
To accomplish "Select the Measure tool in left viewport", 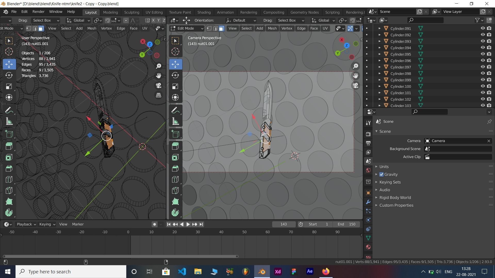I will click(x=9, y=121).
